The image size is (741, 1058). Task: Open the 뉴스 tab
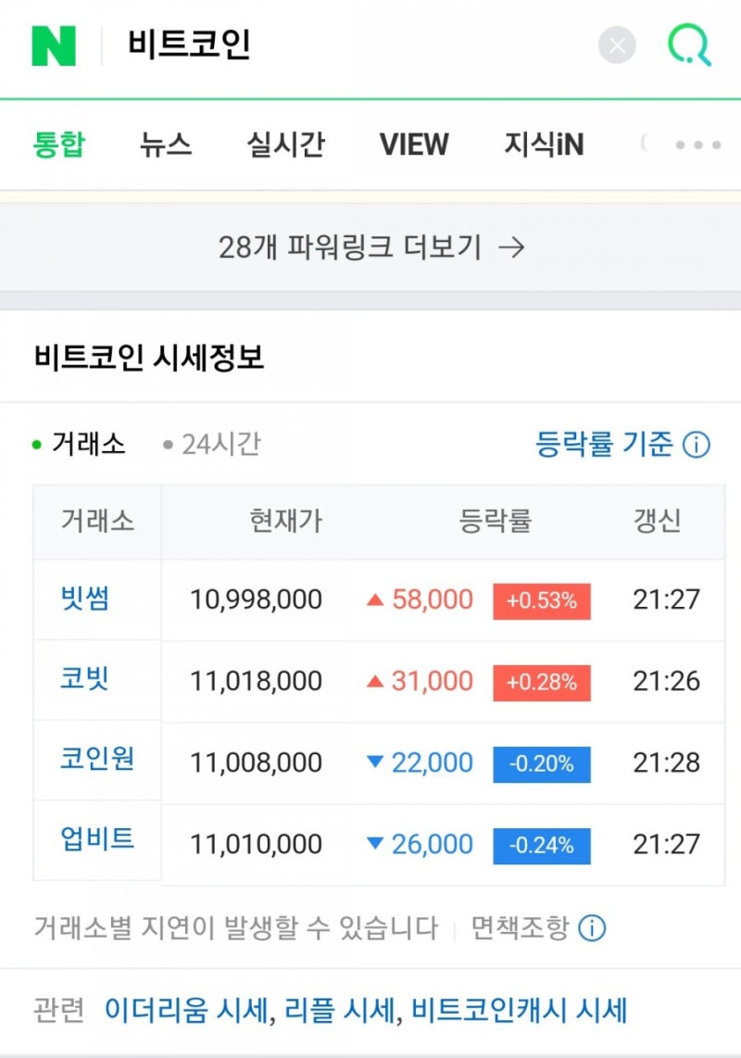(x=166, y=145)
